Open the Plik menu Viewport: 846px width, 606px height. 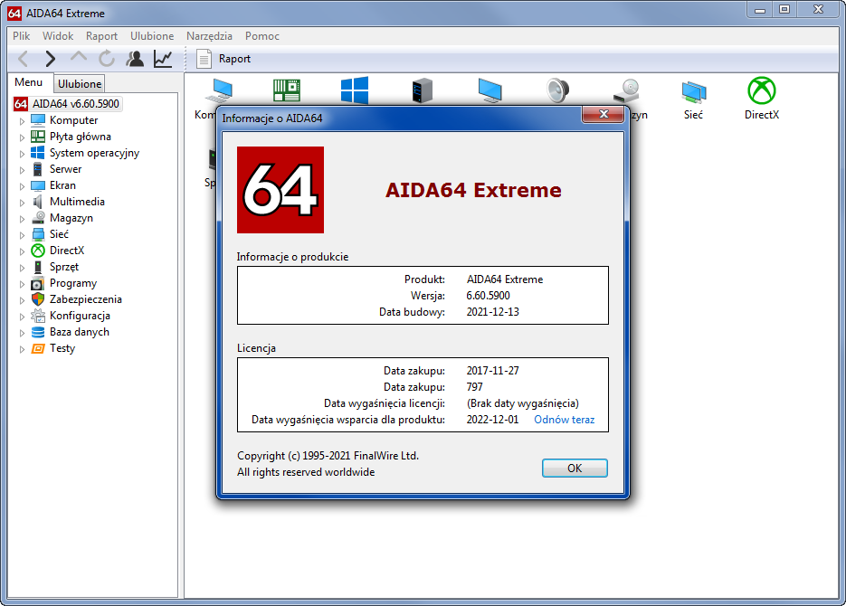[22, 36]
